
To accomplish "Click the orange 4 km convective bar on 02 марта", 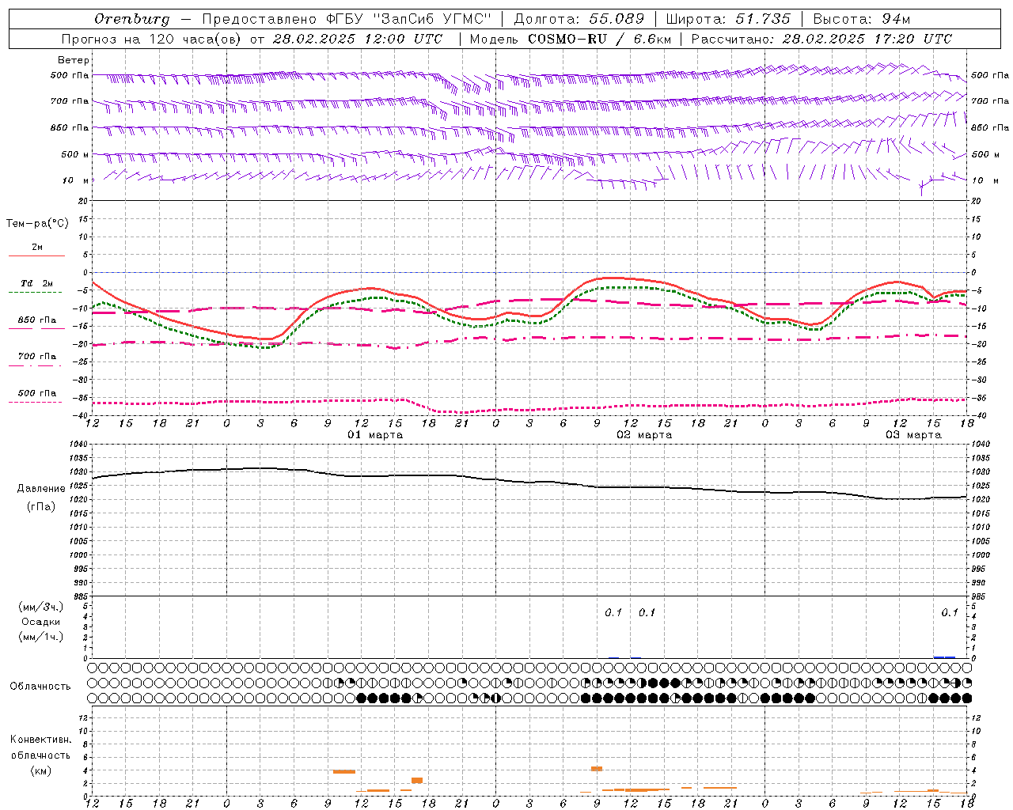I will coord(597,768).
